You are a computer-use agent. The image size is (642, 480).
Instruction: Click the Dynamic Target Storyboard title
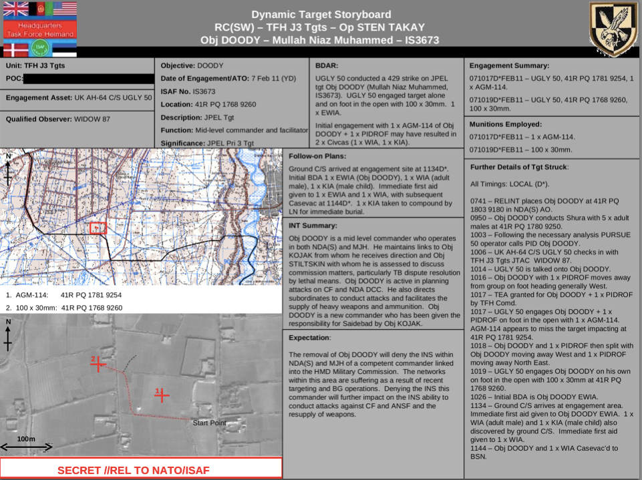[x=321, y=15]
